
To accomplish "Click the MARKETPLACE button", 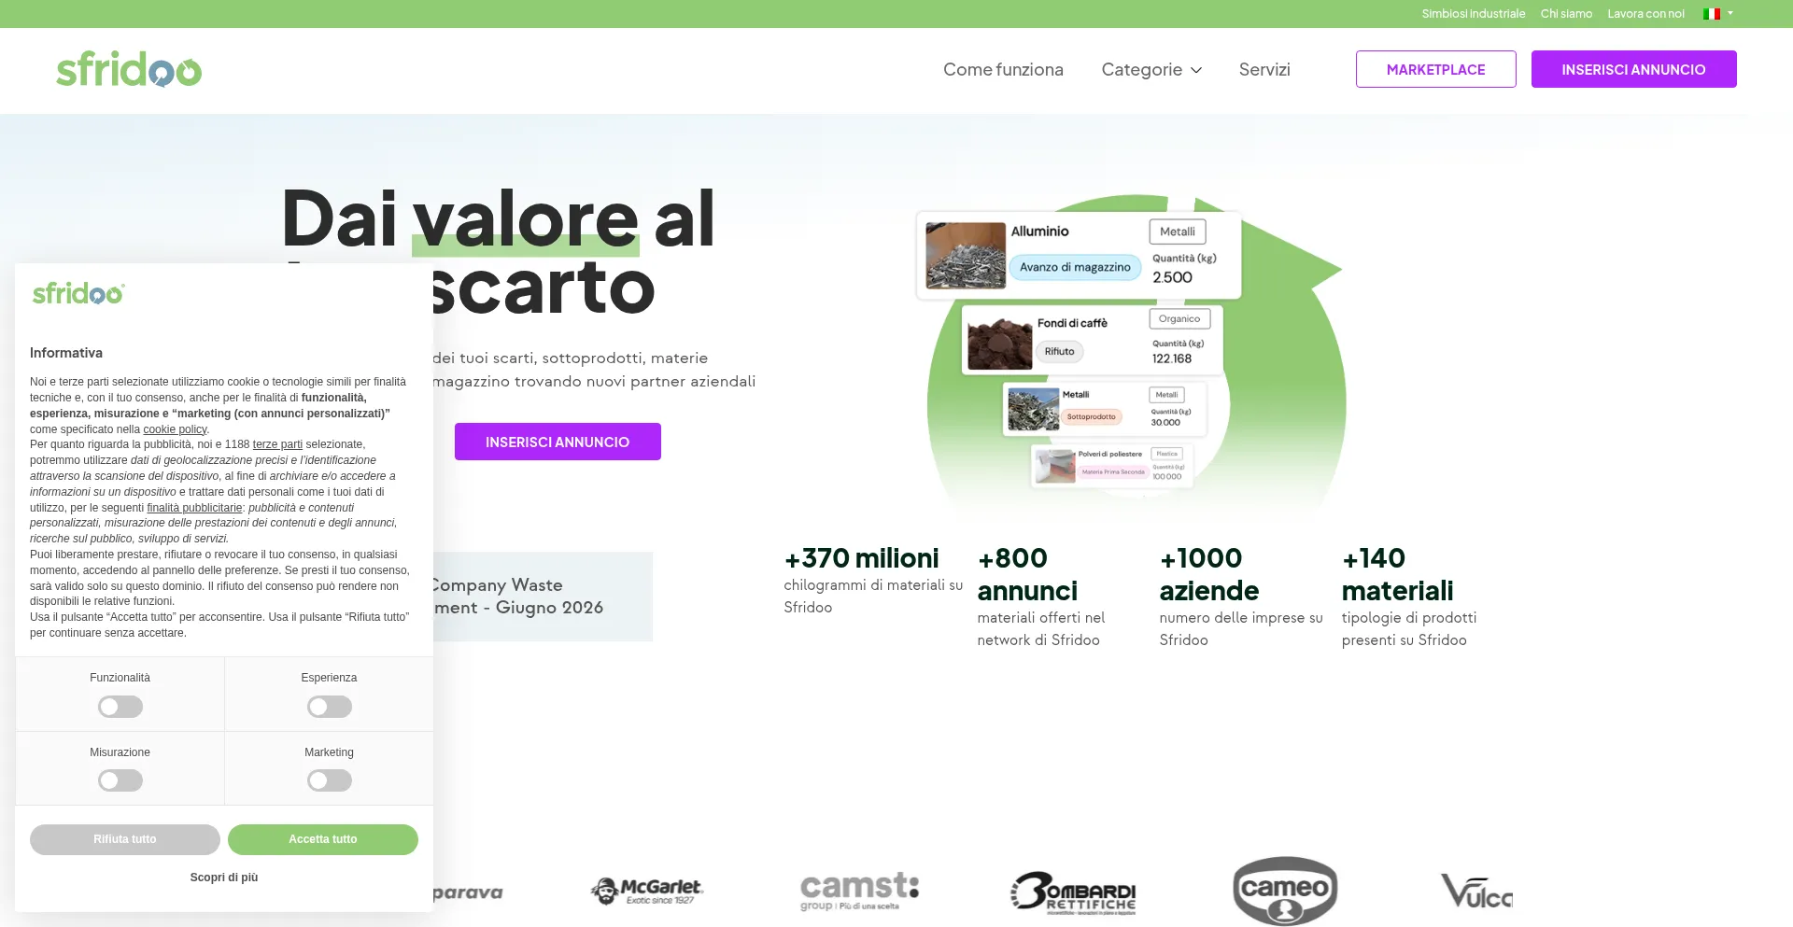I will (1435, 69).
